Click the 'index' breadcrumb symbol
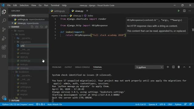The height and width of the screenshot is (109, 194). (90, 16)
